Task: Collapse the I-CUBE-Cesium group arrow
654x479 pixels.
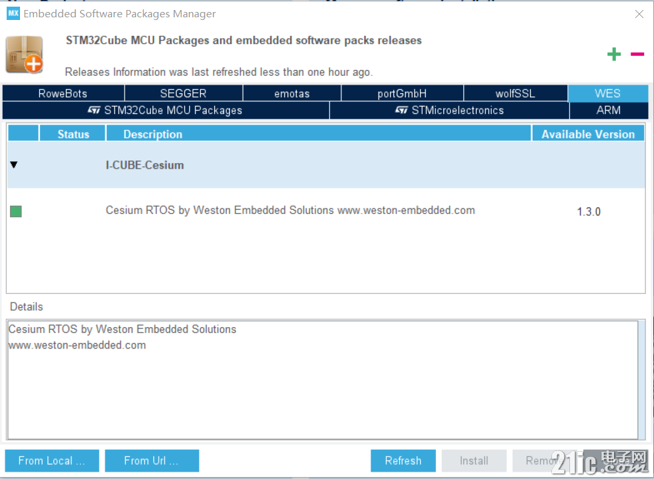Action: click(14, 165)
